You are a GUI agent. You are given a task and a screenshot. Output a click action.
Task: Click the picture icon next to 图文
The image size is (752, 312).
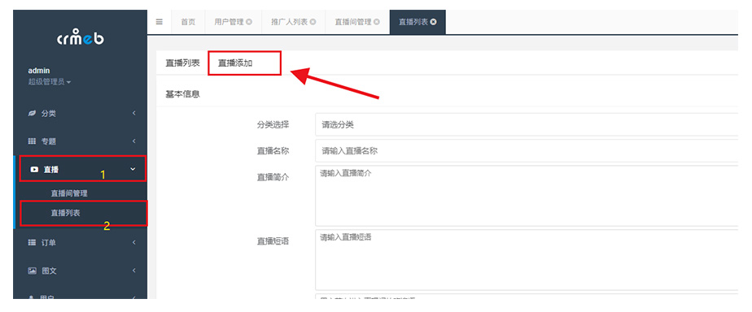(32, 271)
